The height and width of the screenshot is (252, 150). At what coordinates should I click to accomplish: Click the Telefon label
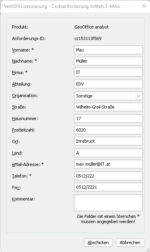coord(22,176)
